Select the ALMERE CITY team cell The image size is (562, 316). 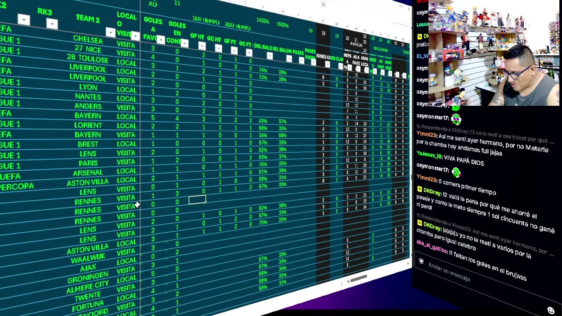(87, 287)
